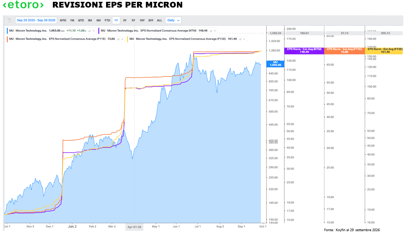This screenshot has width=407, height=238.
Task: Remove the EPS NTM series from legend
Action: click(x=215, y=31)
